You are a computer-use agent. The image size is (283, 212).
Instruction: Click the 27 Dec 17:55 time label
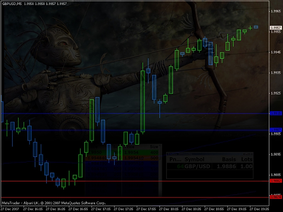click(x=146, y=209)
